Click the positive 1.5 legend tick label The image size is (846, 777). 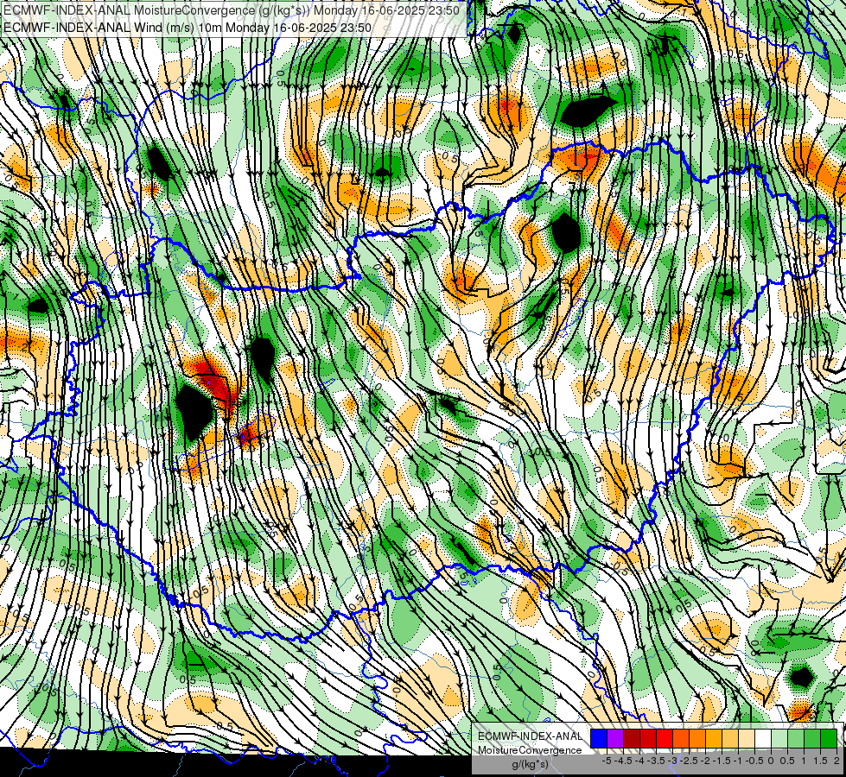pos(820,761)
